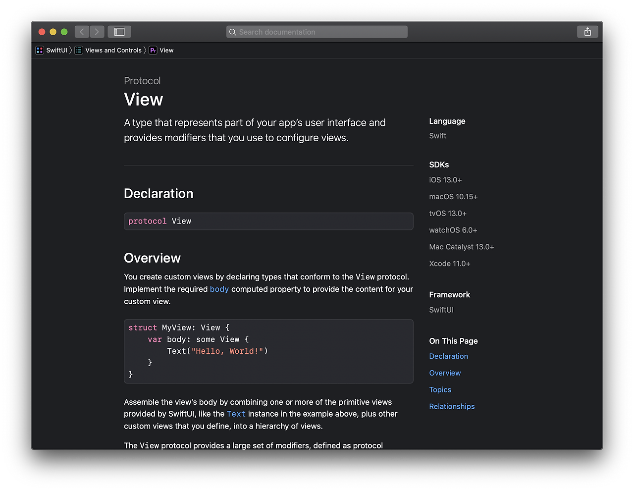Click the 'Overview' section heading
This screenshot has width=634, height=491.
[152, 258]
